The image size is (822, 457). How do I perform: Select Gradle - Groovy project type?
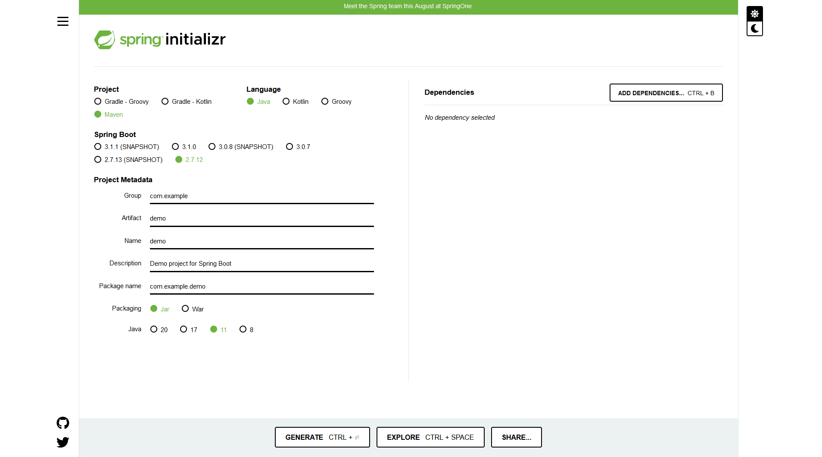tap(121, 102)
